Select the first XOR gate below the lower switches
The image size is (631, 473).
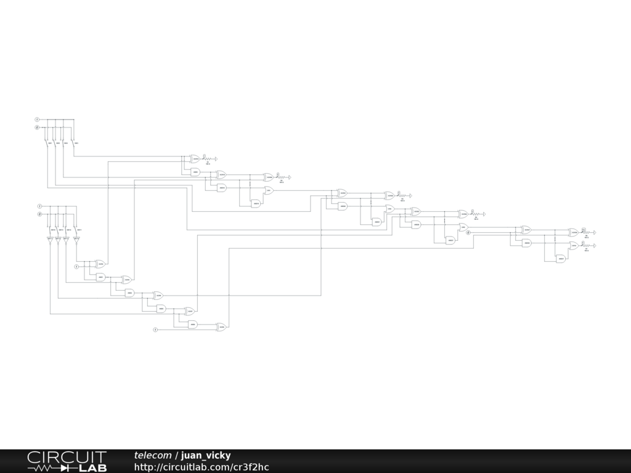[100, 264]
